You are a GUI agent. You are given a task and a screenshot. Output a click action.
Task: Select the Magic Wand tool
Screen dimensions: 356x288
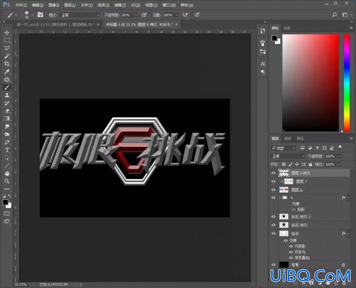[x=7, y=56]
